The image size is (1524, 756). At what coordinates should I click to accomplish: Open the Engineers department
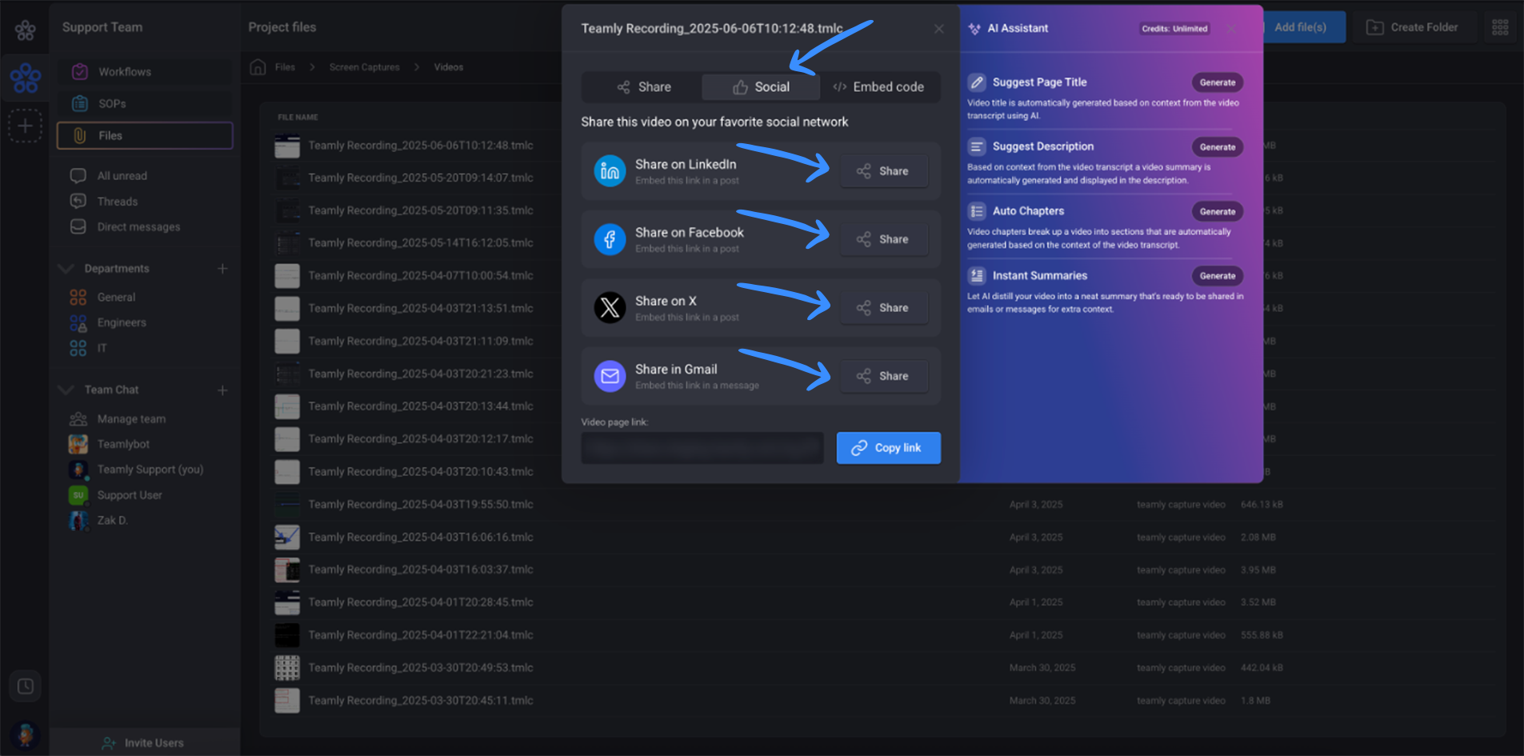(122, 323)
